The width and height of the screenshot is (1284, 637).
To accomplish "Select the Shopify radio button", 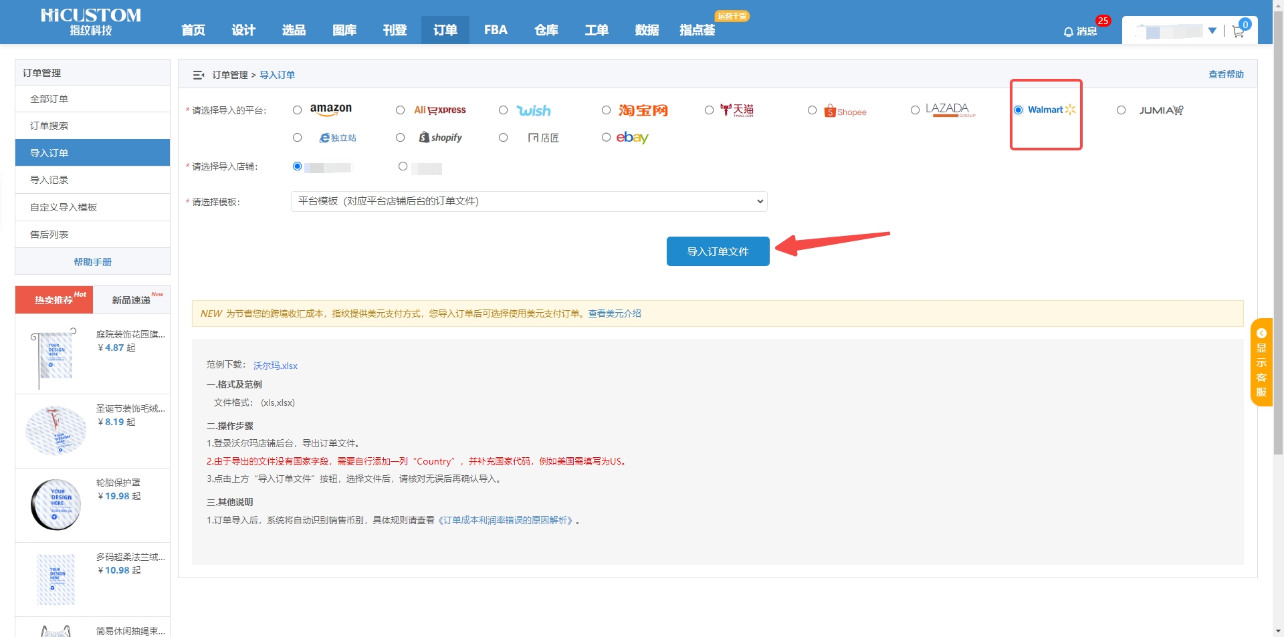I will (401, 138).
